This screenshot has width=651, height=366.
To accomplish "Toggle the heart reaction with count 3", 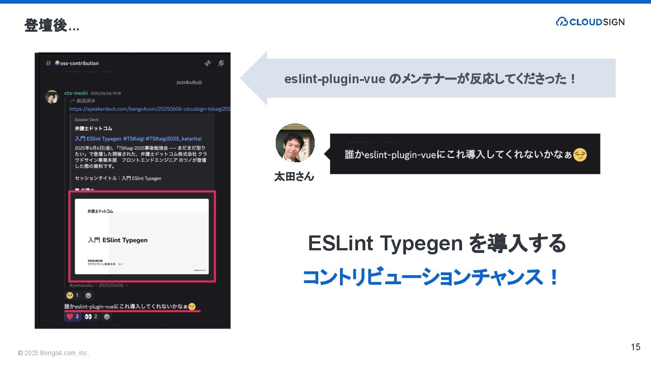I will click(73, 317).
